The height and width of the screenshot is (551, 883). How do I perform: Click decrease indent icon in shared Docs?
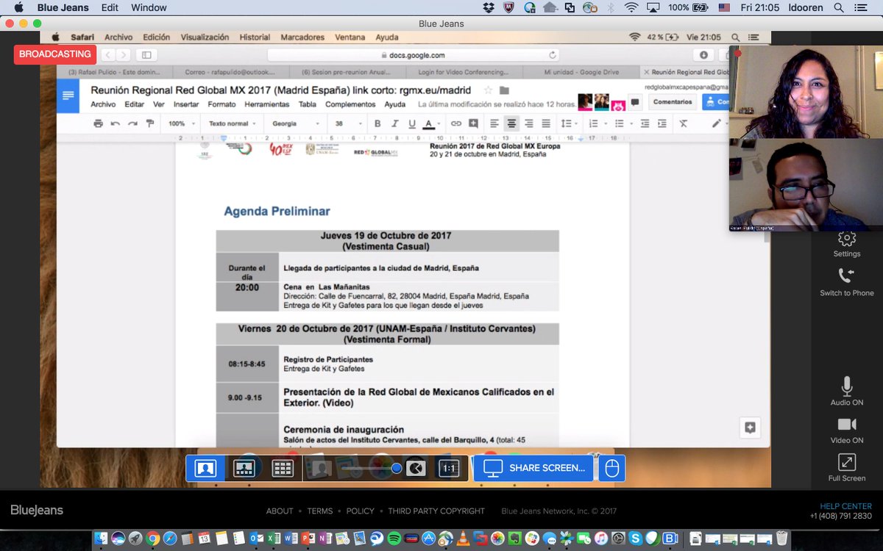click(645, 123)
